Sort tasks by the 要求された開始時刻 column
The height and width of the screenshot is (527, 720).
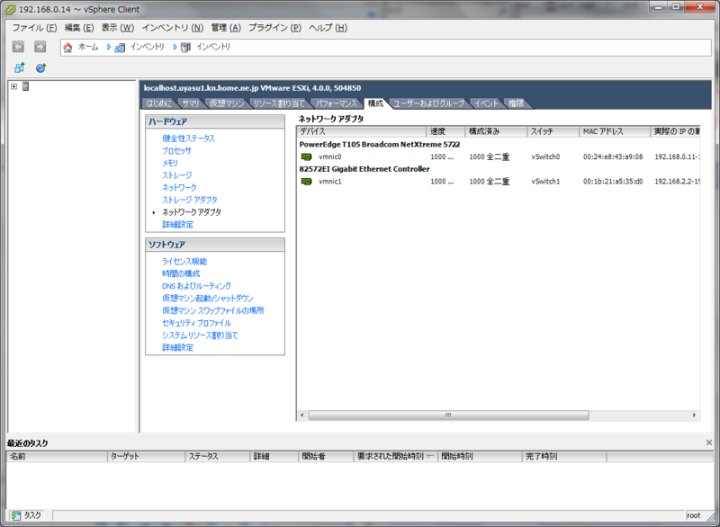point(395,457)
